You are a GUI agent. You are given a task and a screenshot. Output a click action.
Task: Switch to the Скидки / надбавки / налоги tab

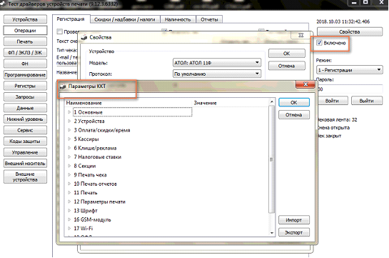125,19
